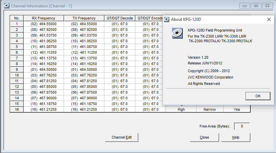Viewport: 276px width, 153px height.
Task: Select channel row number 6
Action: pyautogui.click(x=17, y=52)
